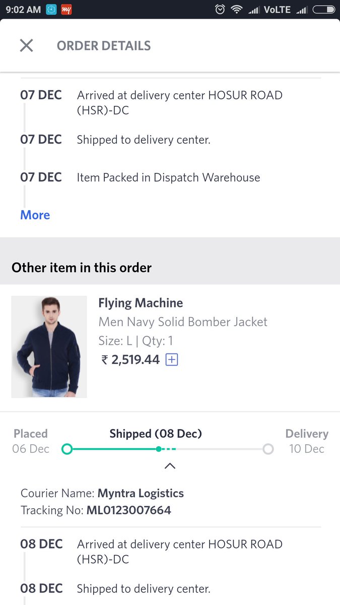Image resolution: width=340 pixels, height=605 pixels.
Task: Collapse shipment tracking with up chevron
Action: [170, 466]
